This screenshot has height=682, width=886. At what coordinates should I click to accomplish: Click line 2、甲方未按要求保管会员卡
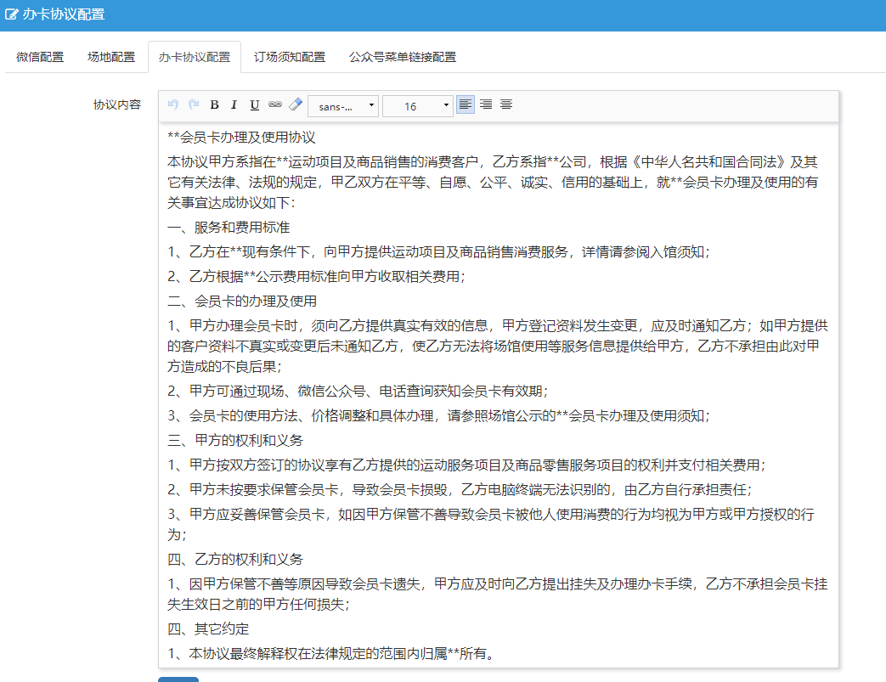(x=460, y=490)
